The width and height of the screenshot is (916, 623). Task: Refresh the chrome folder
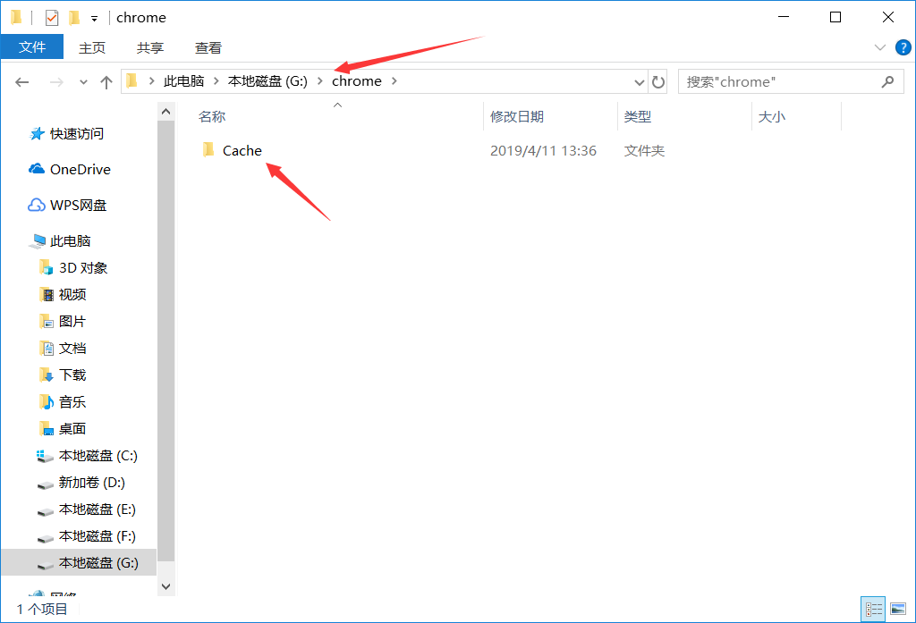658,82
